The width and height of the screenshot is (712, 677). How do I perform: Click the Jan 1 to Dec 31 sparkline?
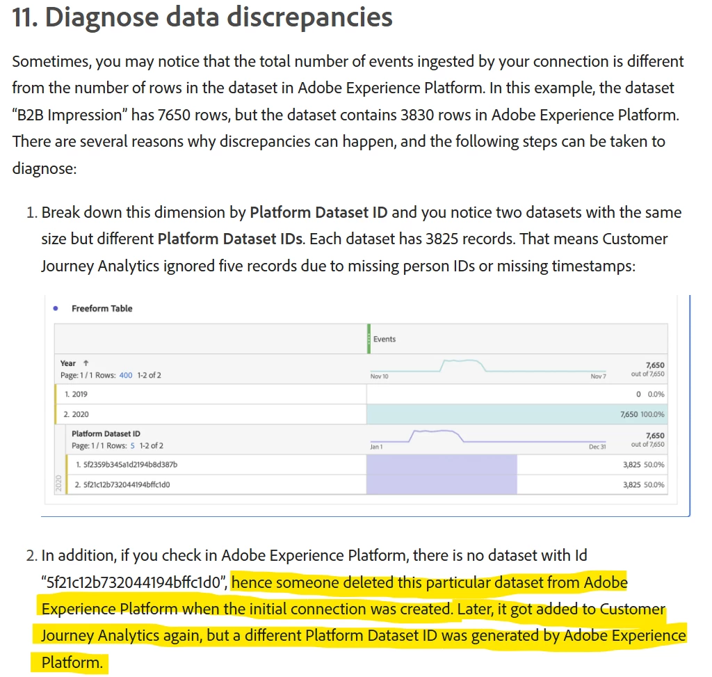tap(488, 436)
